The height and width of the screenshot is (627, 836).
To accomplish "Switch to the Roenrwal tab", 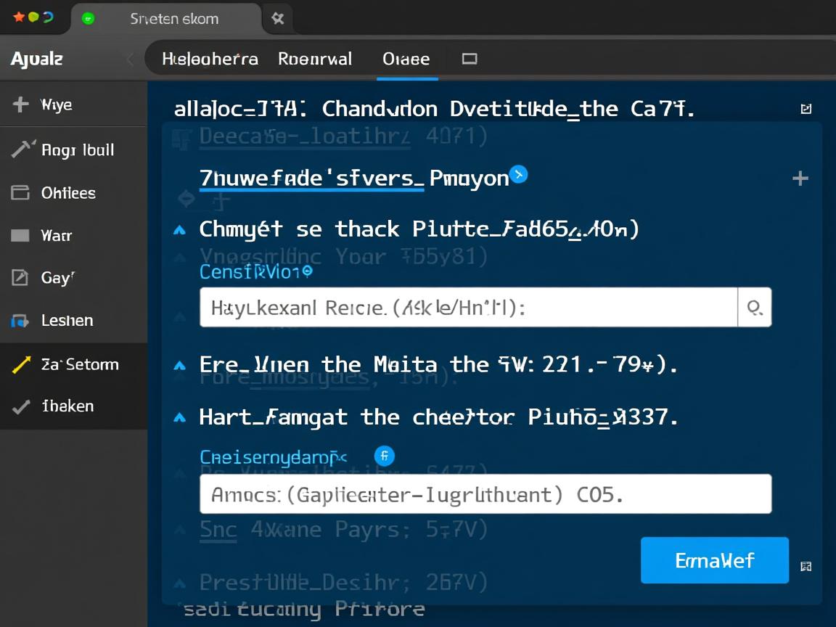I will click(315, 59).
